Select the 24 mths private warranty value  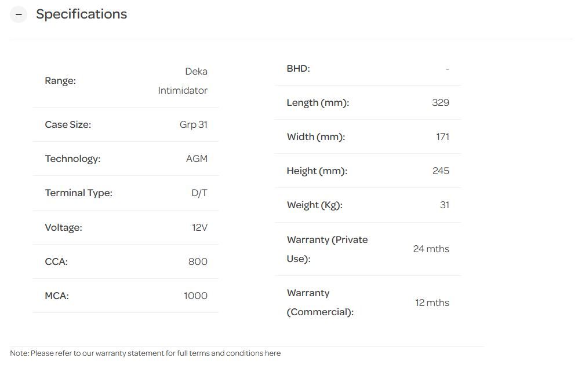[x=431, y=249]
